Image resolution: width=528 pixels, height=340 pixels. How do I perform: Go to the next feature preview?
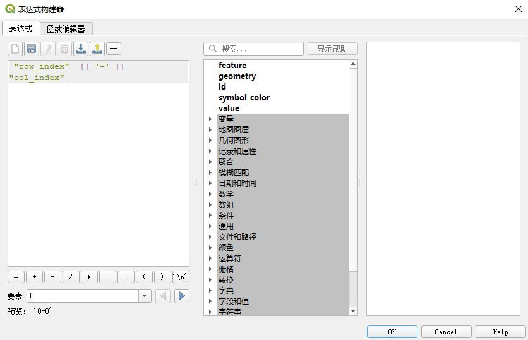[x=182, y=296]
